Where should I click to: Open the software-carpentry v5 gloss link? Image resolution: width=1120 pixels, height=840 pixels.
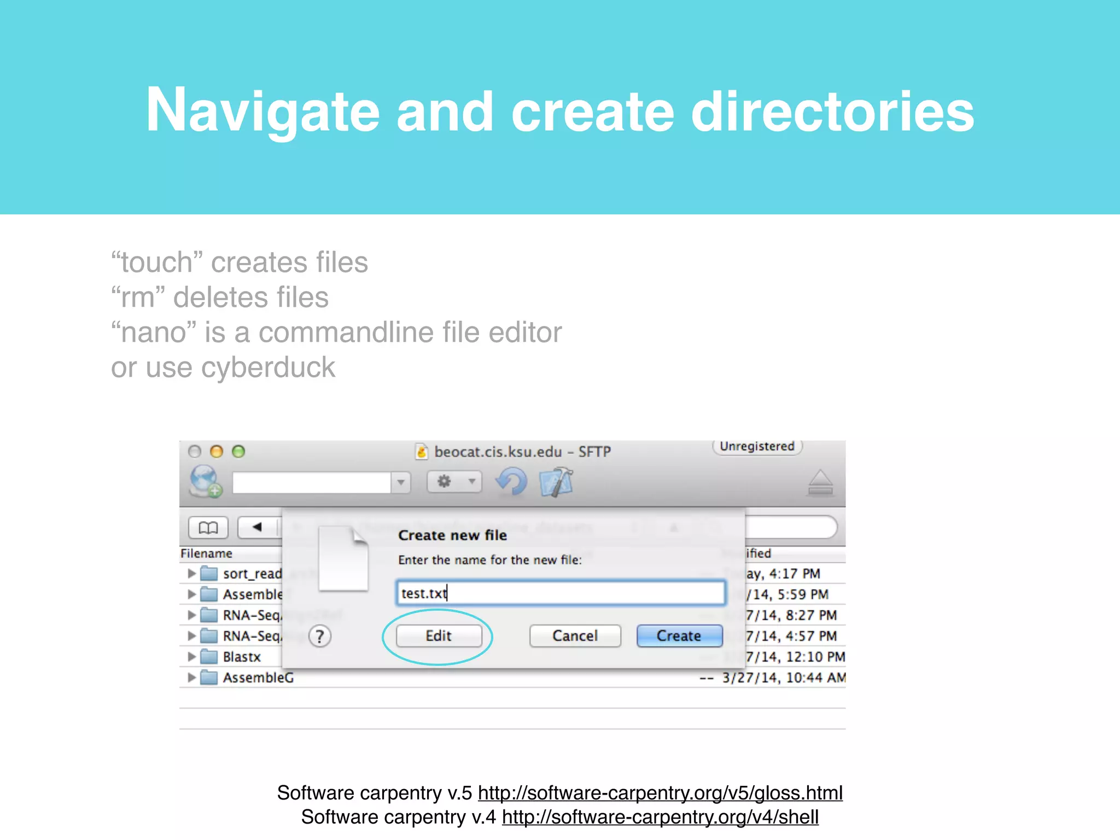[x=660, y=793]
